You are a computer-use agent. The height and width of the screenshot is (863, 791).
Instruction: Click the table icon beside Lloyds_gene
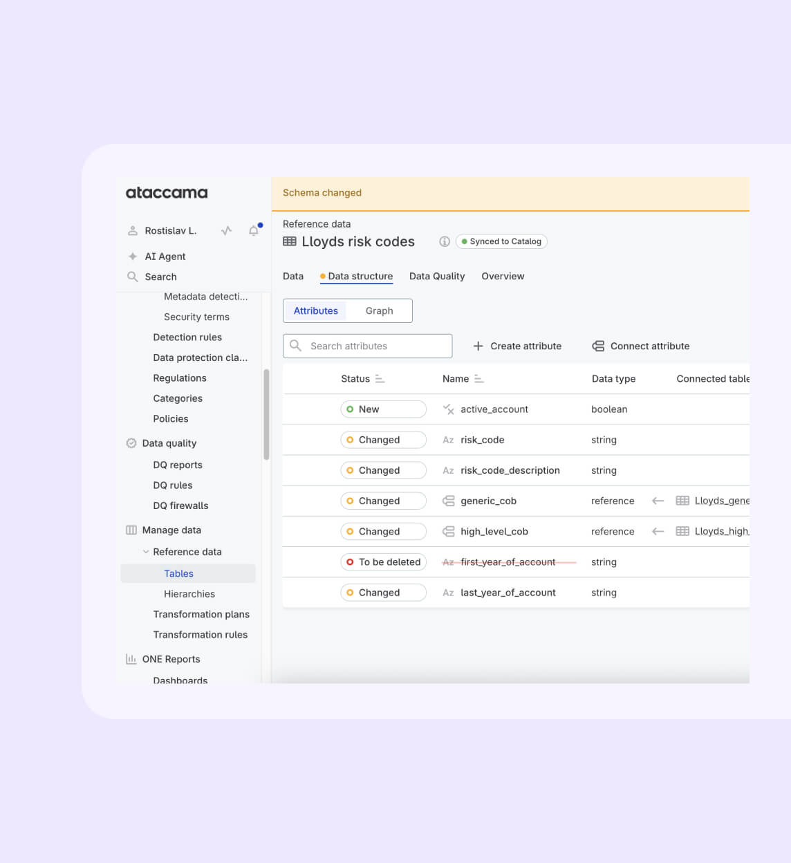682,501
